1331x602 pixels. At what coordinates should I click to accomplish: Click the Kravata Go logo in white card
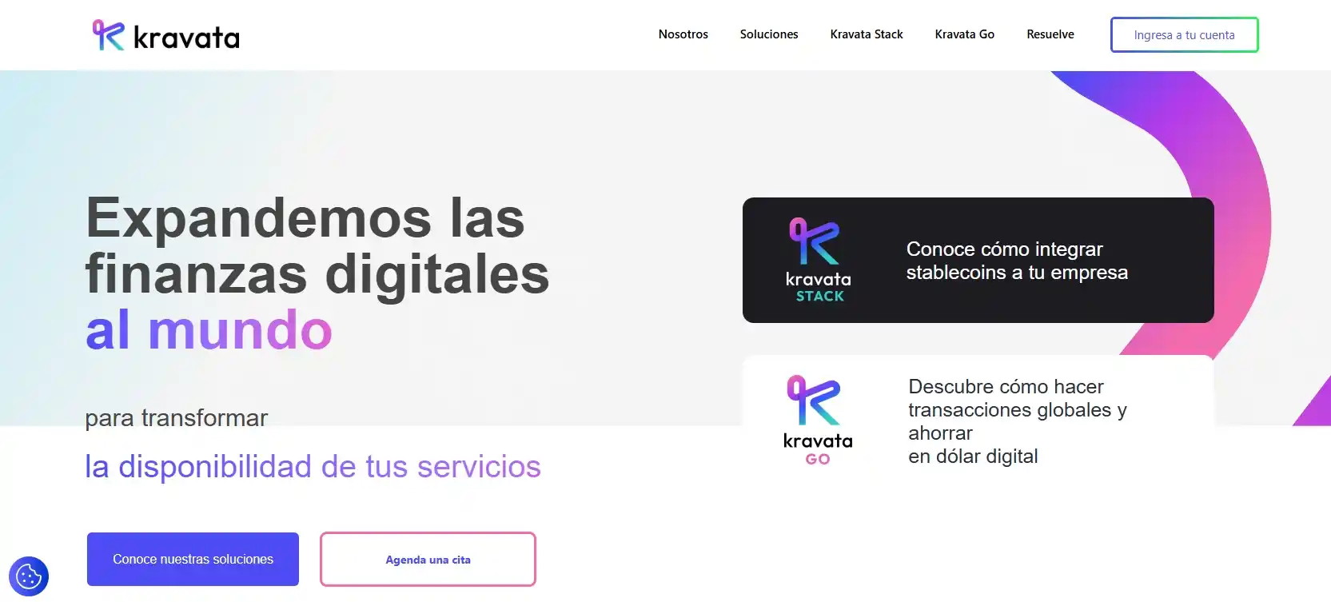[x=817, y=420]
